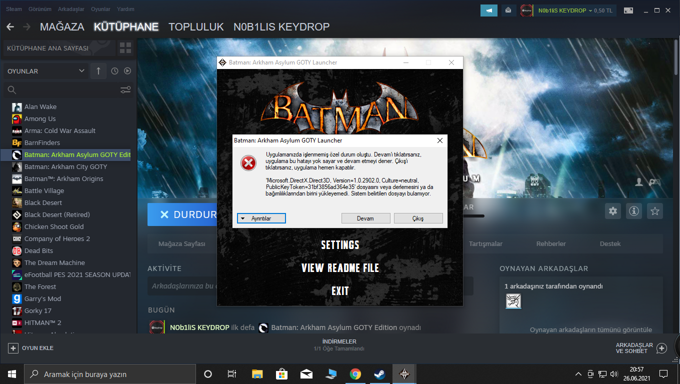Click the Dead Bits game icon
Image resolution: width=680 pixels, height=384 pixels.
click(x=16, y=250)
